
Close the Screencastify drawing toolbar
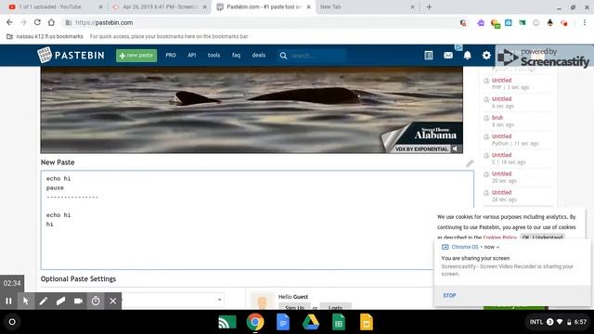point(113,301)
